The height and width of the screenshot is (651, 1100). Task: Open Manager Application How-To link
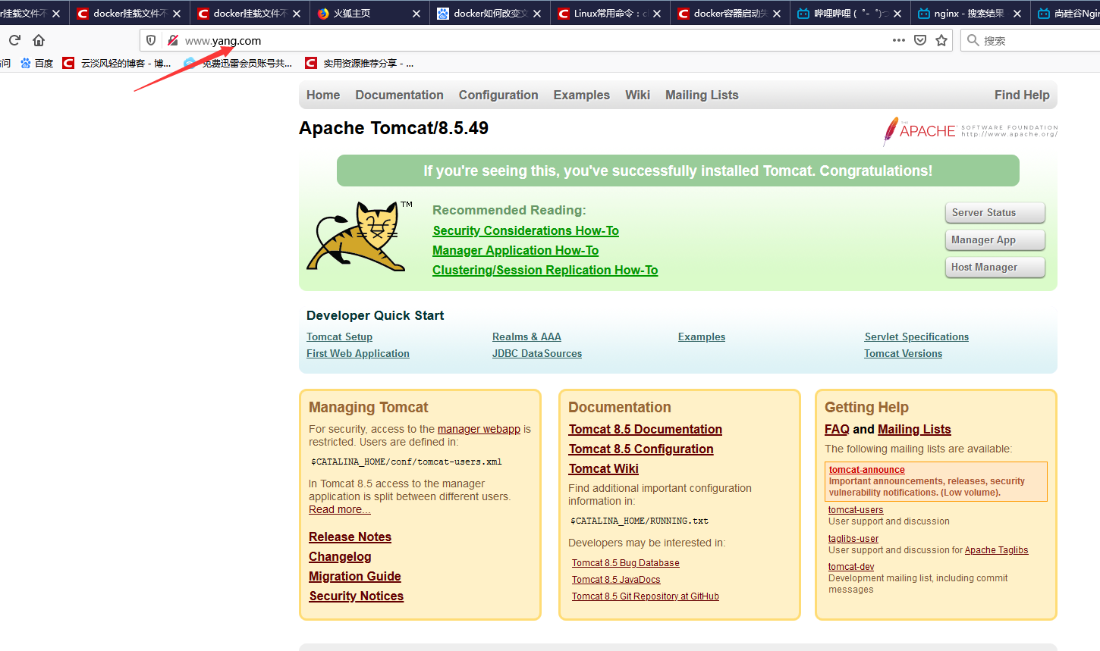point(515,250)
